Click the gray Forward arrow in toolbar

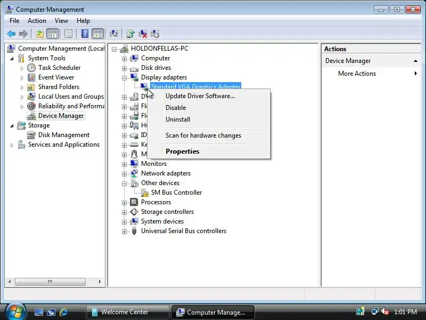point(23,34)
